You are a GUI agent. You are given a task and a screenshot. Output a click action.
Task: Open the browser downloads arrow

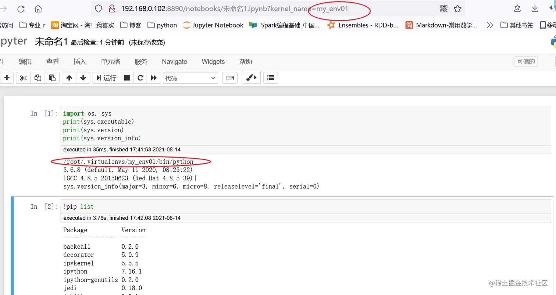535,8
